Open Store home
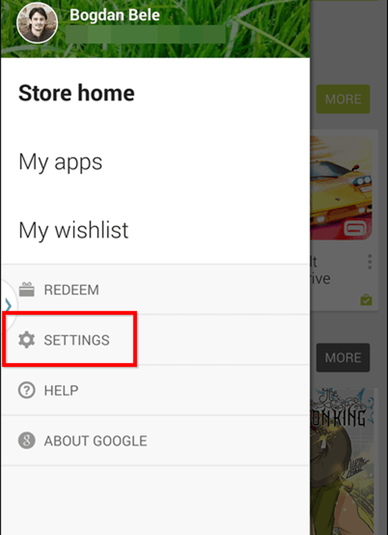The height and width of the screenshot is (535, 388). (77, 93)
